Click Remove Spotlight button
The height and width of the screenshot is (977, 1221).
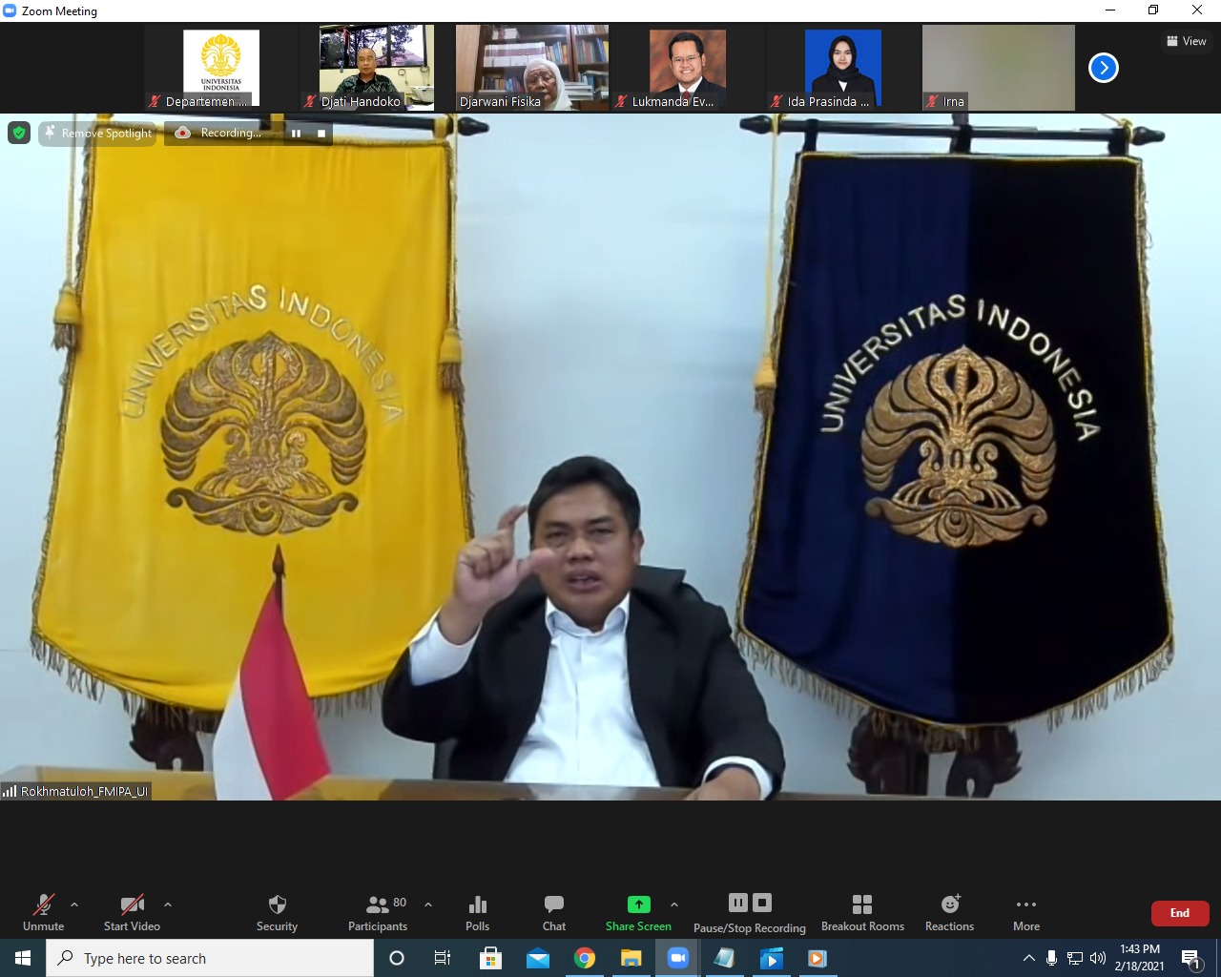97,134
